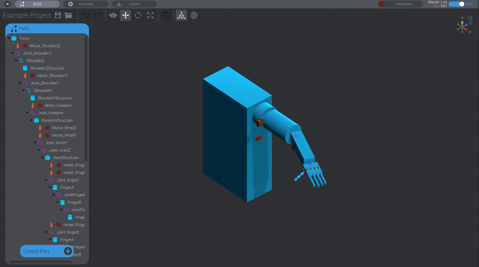The image size is (479, 267).
Task: Click the globe world-space icon
Action: (x=194, y=15)
